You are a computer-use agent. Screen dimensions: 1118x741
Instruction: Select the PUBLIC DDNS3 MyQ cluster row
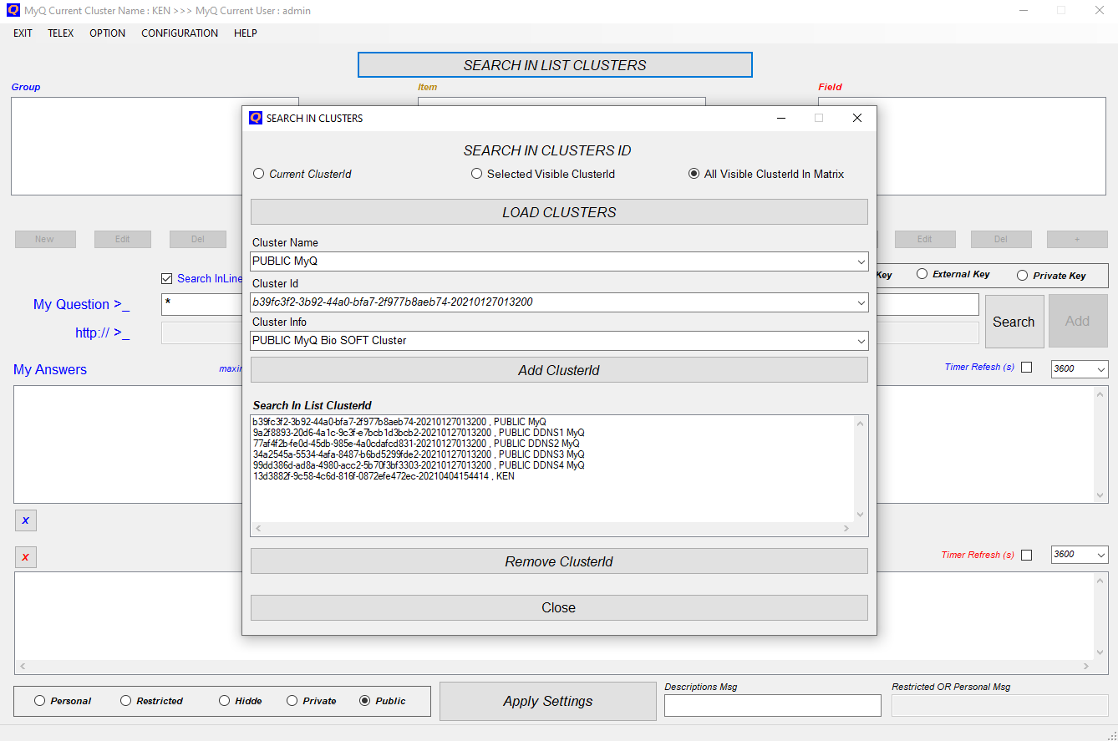[x=419, y=454]
